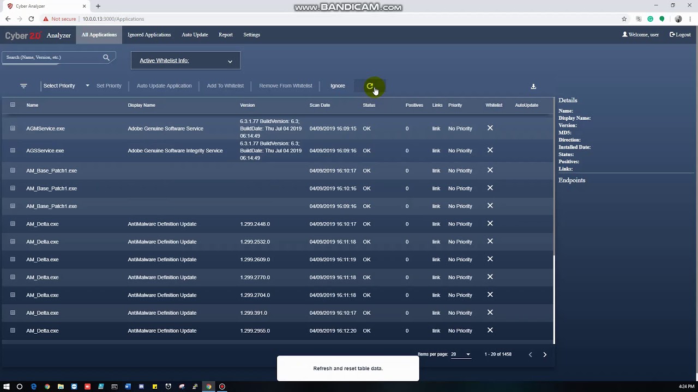Open Select Priority dropdown
Image resolution: width=698 pixels, height=392 pixels.
point(66,85)
